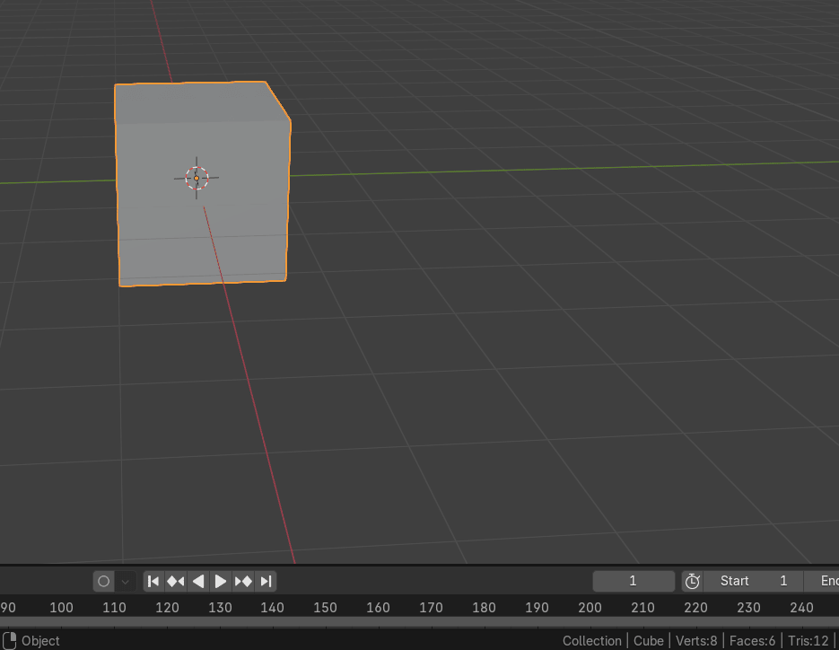Click the current frame number field
Viewport: 839px width, 650px height.
click(x=633, y=581)
